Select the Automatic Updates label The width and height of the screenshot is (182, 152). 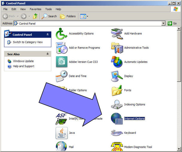(x=136, y=62)
